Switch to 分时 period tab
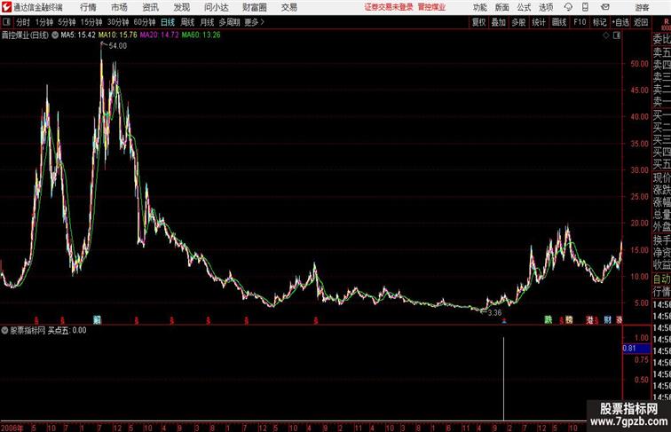The image size is (671, 432). pos(23,22)
